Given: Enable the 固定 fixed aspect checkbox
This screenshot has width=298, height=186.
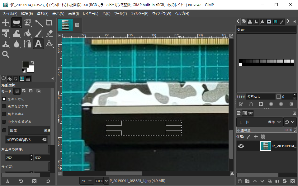Looking at the screenshot, I should [4, 131].
